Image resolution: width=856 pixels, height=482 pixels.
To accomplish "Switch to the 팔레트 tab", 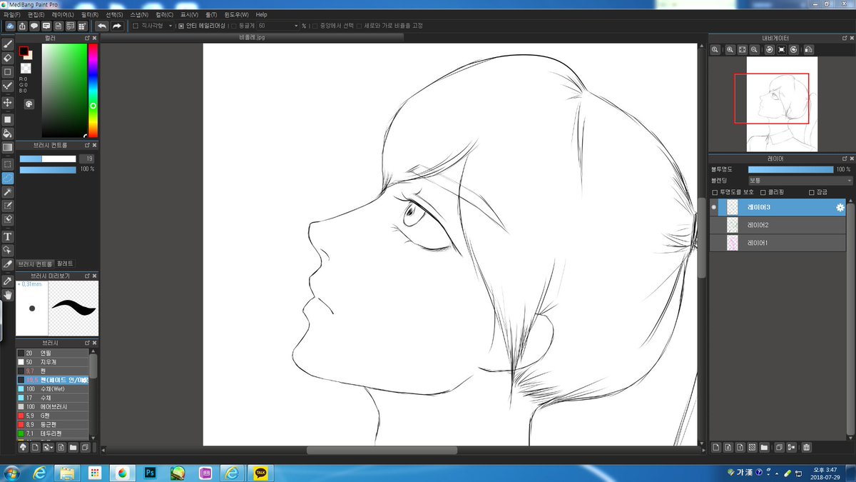I will [65, 263].
